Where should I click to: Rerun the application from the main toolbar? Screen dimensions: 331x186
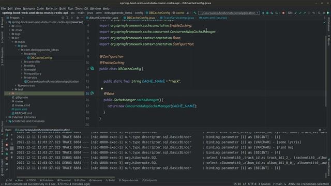pyautogui.click(x=263, y=13)
